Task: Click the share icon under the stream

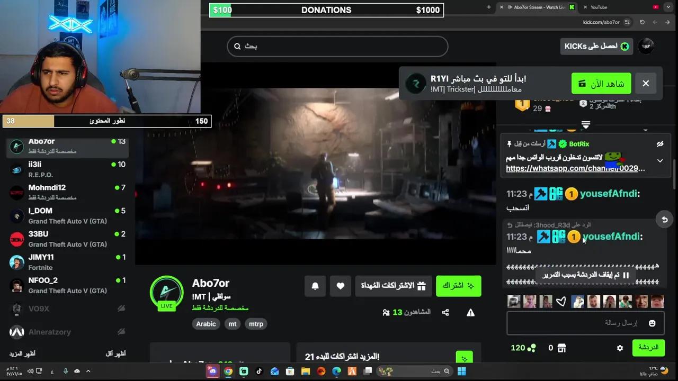Action: point(445,313)
